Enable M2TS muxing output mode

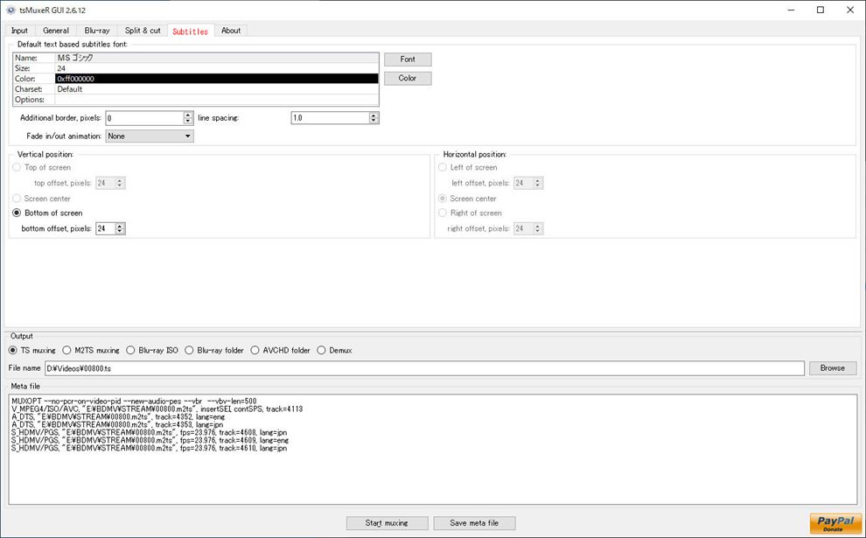pos(67,350)
